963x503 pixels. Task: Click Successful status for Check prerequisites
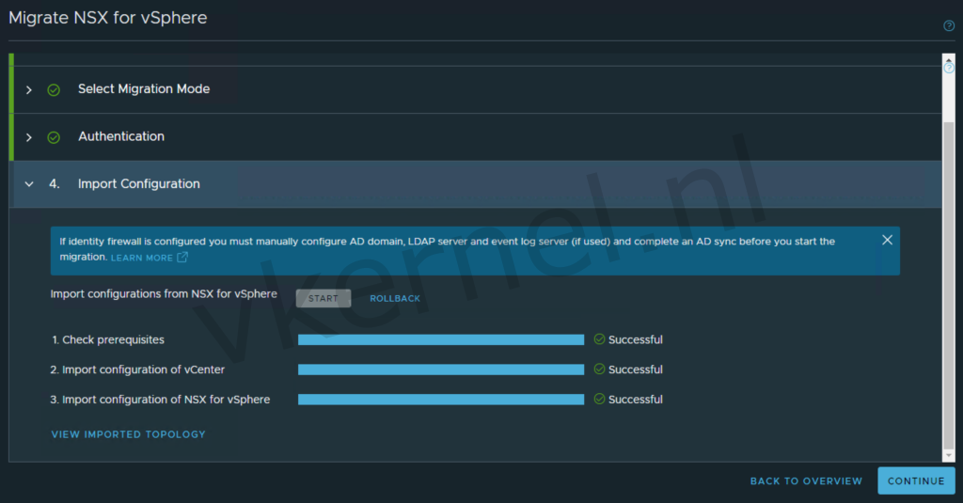[635, 339]
